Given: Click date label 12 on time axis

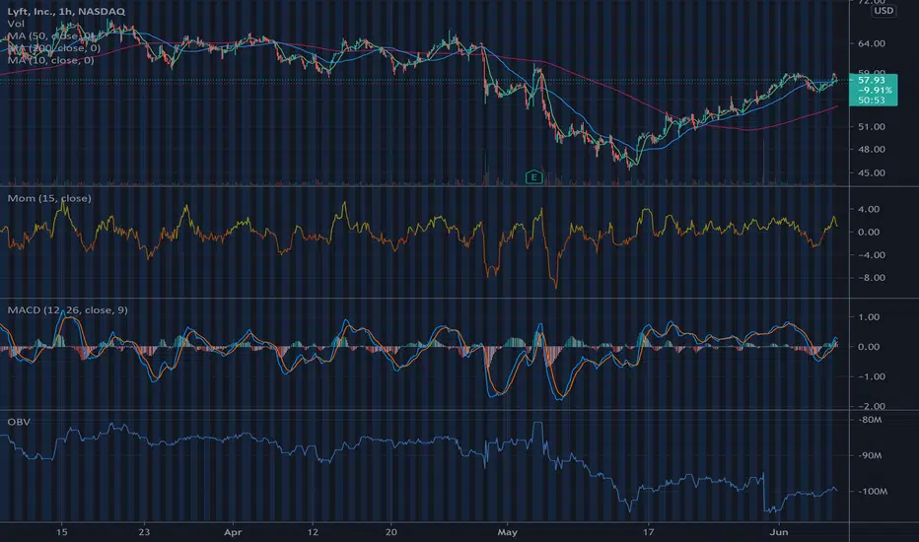Looking at the screenshot, I should point(313,532).
